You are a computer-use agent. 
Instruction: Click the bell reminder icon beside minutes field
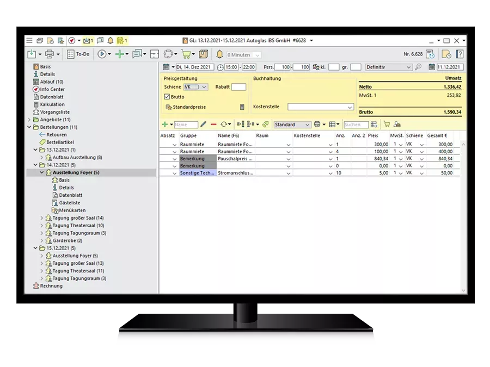coord(220,54)
